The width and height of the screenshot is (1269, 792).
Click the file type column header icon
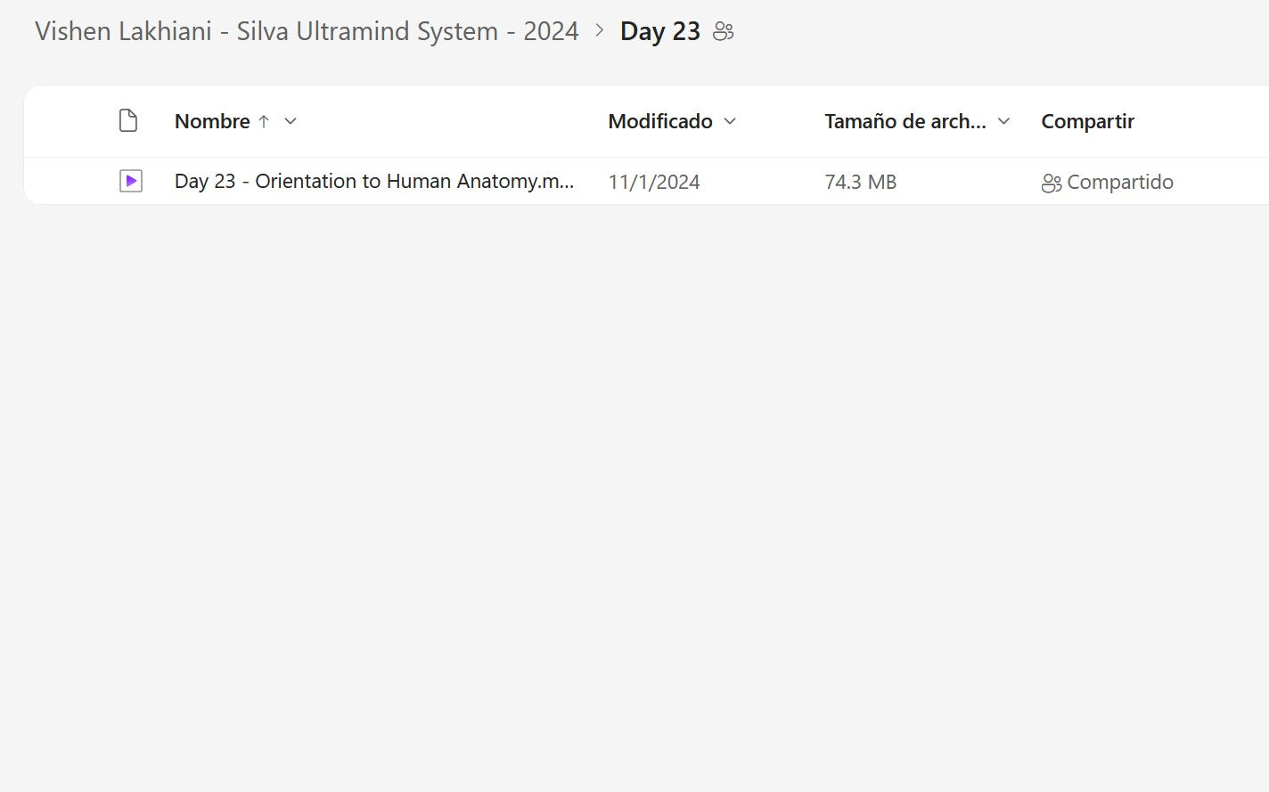(128, 121)
